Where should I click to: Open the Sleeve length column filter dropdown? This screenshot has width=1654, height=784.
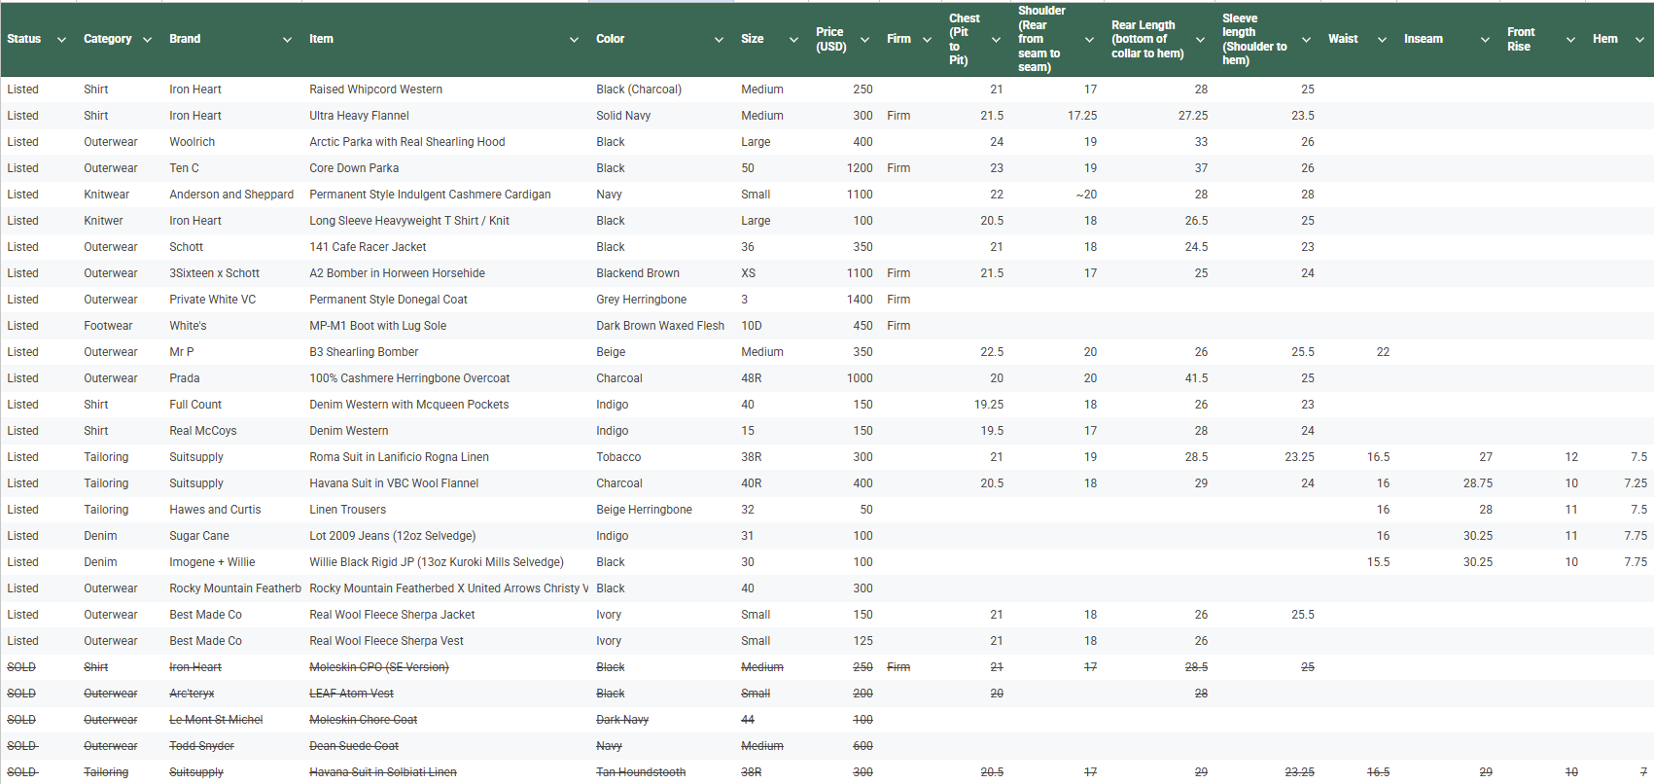pyautogui.click(x=1306, y=40)
